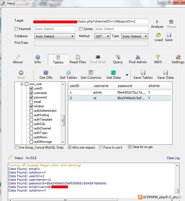Click the username column header
185x201 pixels.
coord(104,86)
